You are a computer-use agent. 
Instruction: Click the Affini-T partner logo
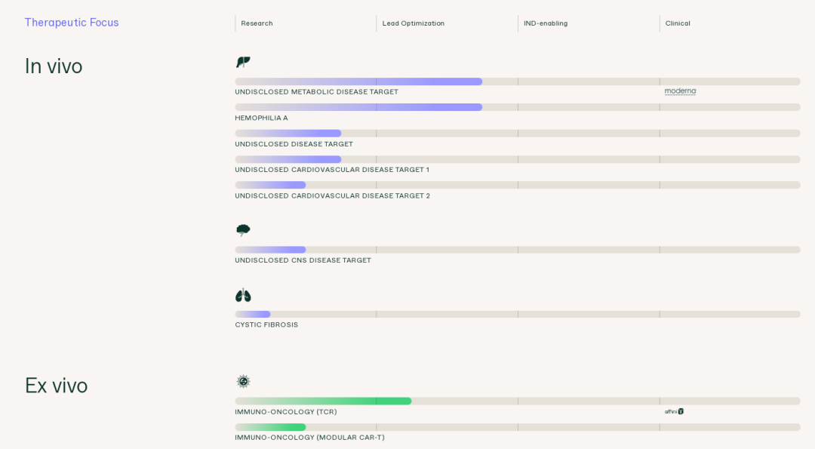[674, 411]
